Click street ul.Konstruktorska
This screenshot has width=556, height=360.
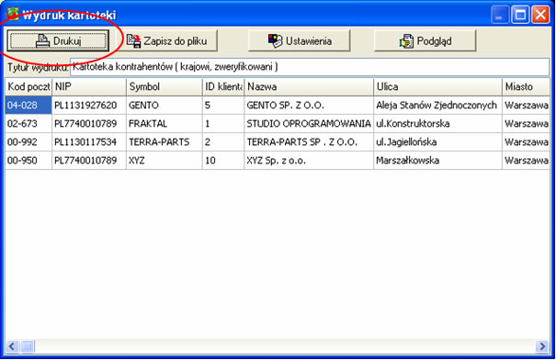438,124
